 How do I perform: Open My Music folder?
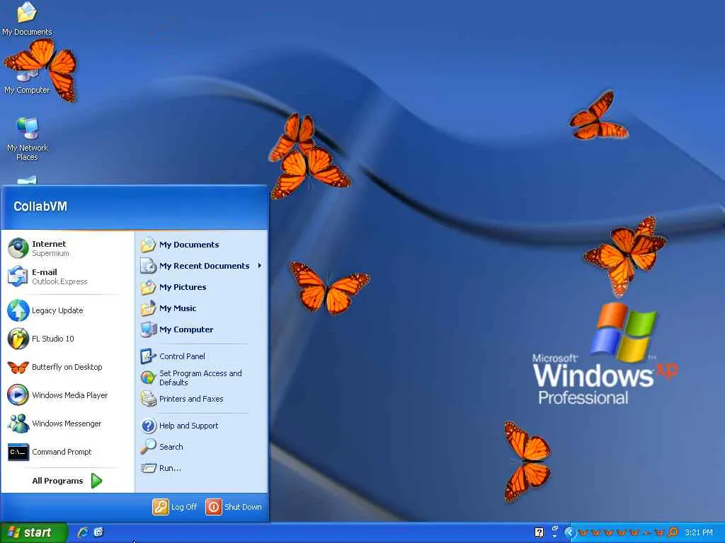point(201,308)
